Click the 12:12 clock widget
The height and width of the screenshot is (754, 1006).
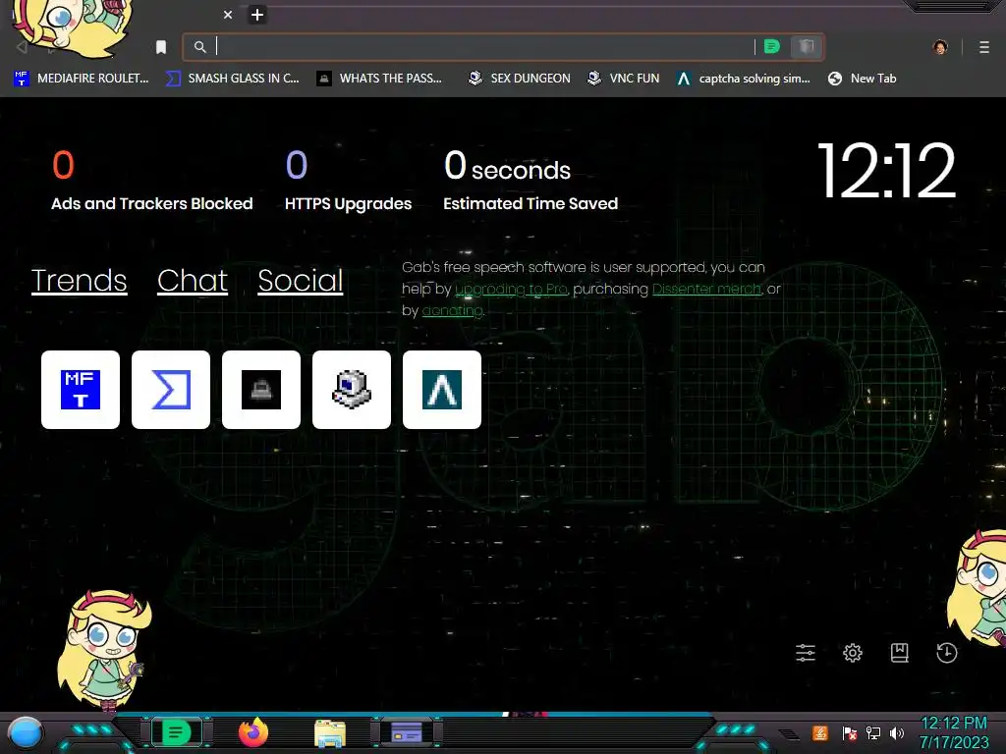point(886,171)
